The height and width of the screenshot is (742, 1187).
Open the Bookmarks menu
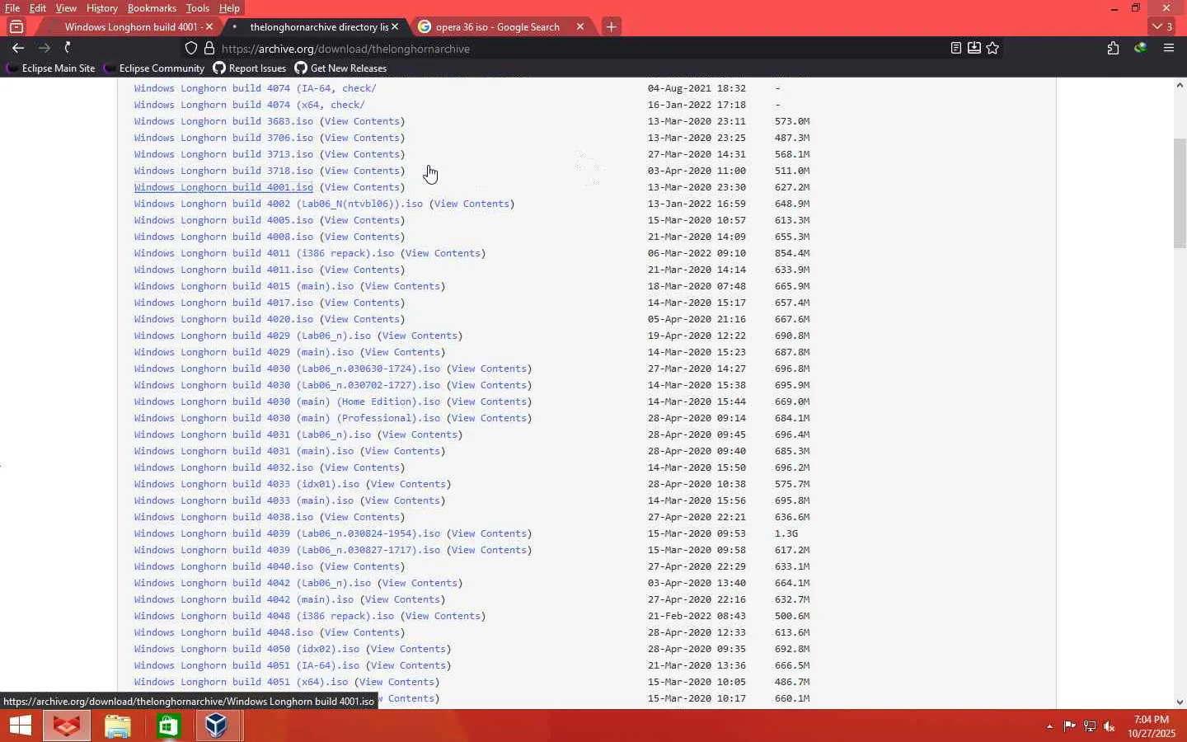click(x=152, y=8)
